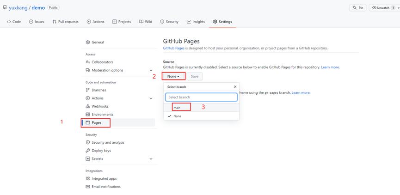The height and width of the screenshot is (195, 400).
Task: Click Learn more after gh-pages branch
Action: (x=301, y=93)
